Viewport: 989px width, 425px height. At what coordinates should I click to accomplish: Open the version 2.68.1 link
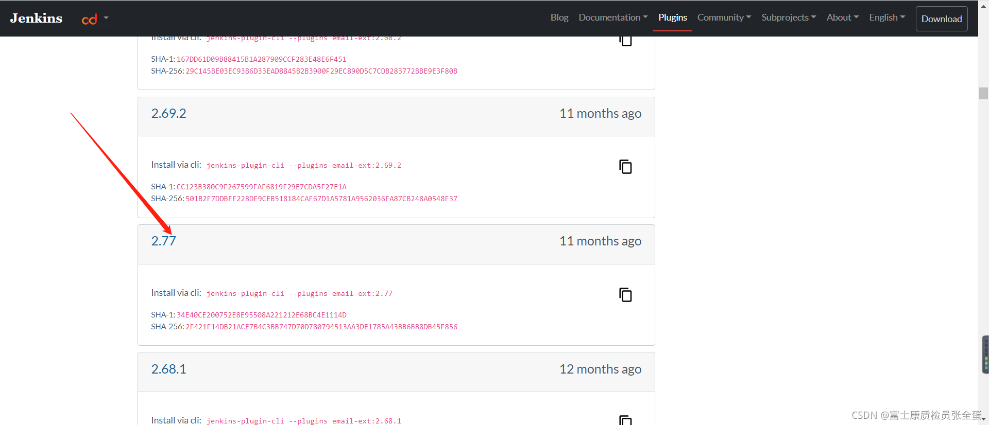(168, 369)
